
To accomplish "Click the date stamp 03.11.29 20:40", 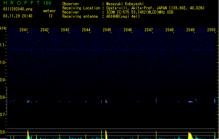I will [x=18, y=16].
